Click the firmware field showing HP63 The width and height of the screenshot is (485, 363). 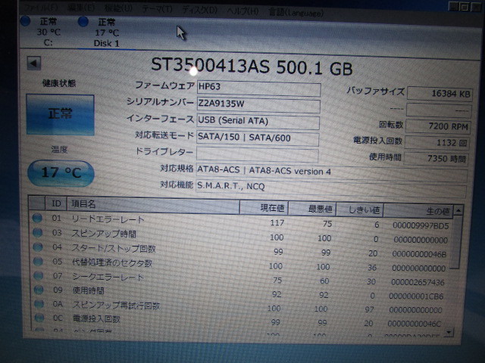click(x=258, y=88)
